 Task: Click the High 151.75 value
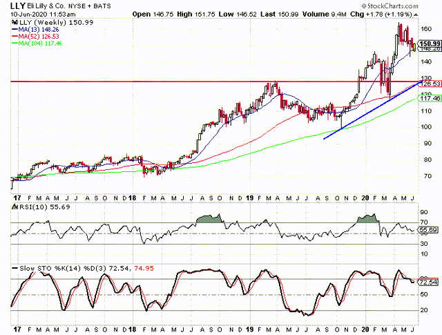pyautogui.click(x=196, y=14)
